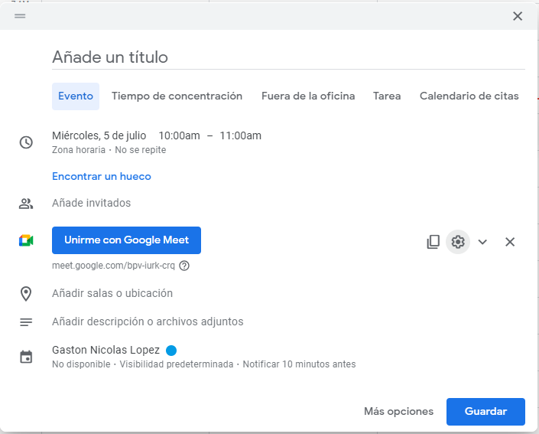Click the Añade un título field
The image size is (539, 434).
click(287, 57)
